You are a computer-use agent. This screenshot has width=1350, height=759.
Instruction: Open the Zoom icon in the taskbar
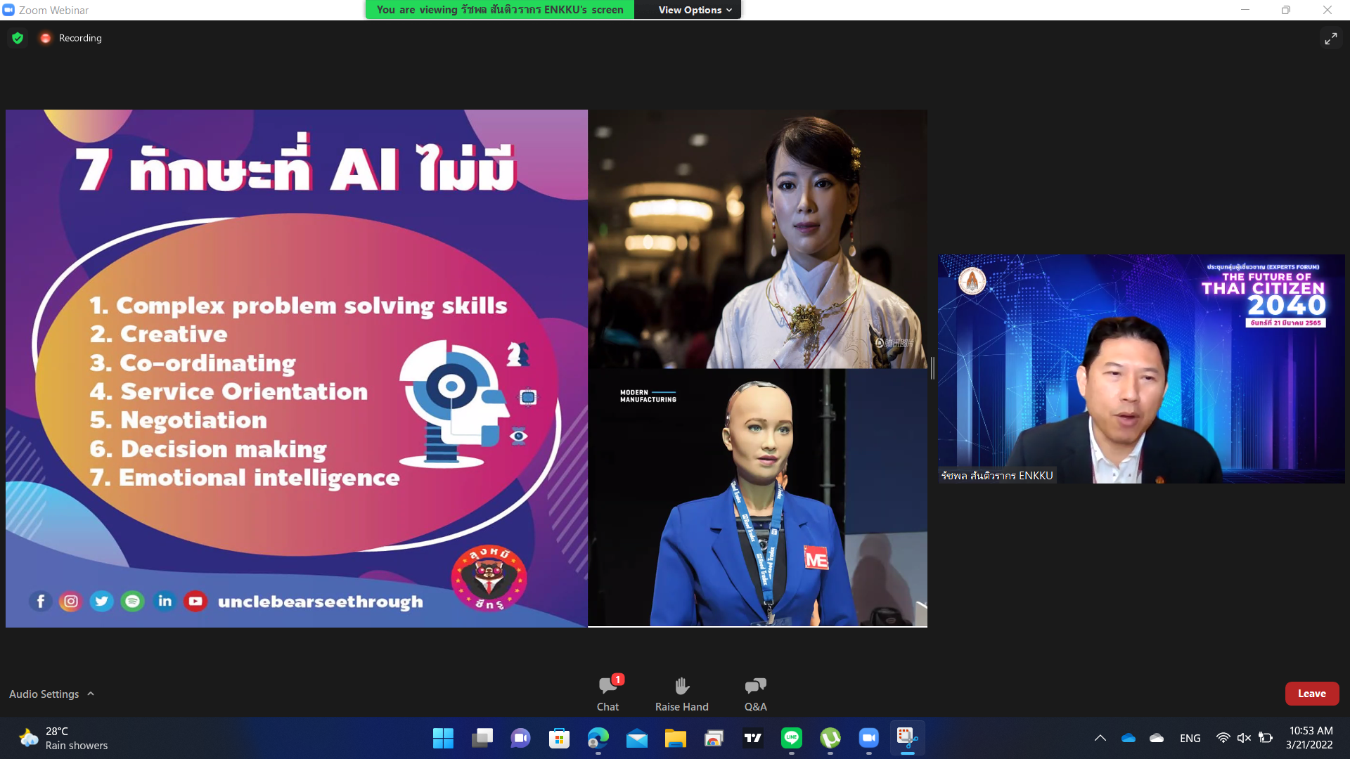click(869, 738)
